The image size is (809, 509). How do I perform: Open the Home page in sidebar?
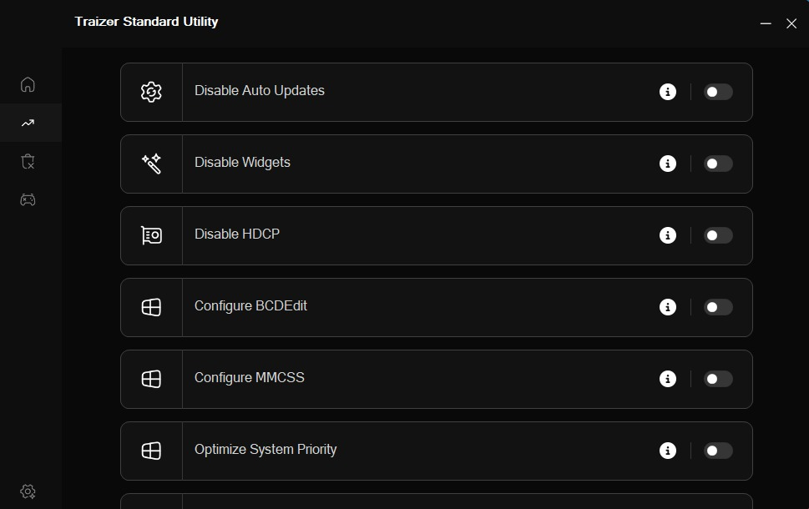tap(28, 84)
